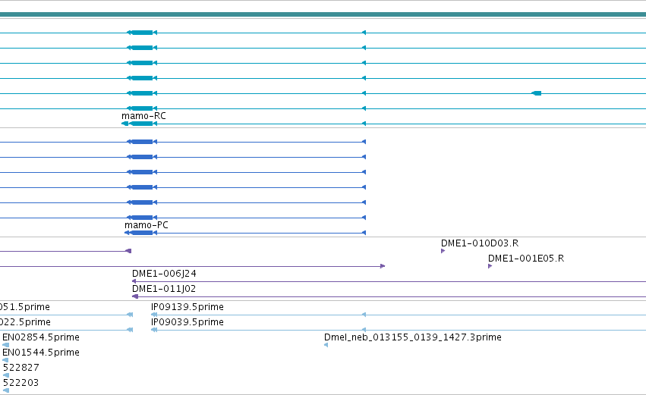The width and height of the screenshot is (646, 395).
Task: Select the IP09039.5prime alignment line
Action: pyautogui.click(x=399, y=330)
